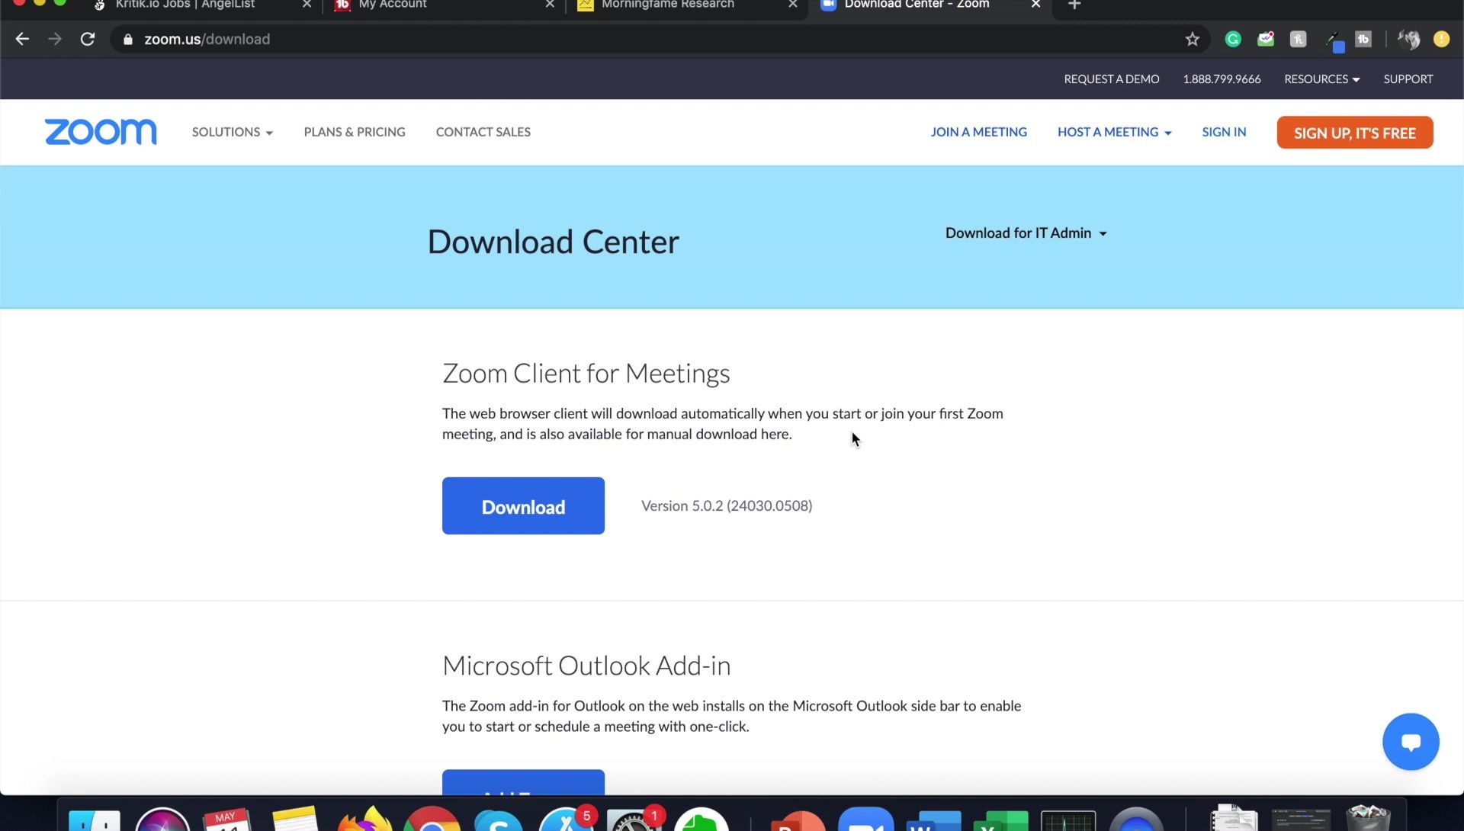Screen dimensions: 1464x831
Task: Open the color picker eyedropper extension
Action: tap(1334, 40)
